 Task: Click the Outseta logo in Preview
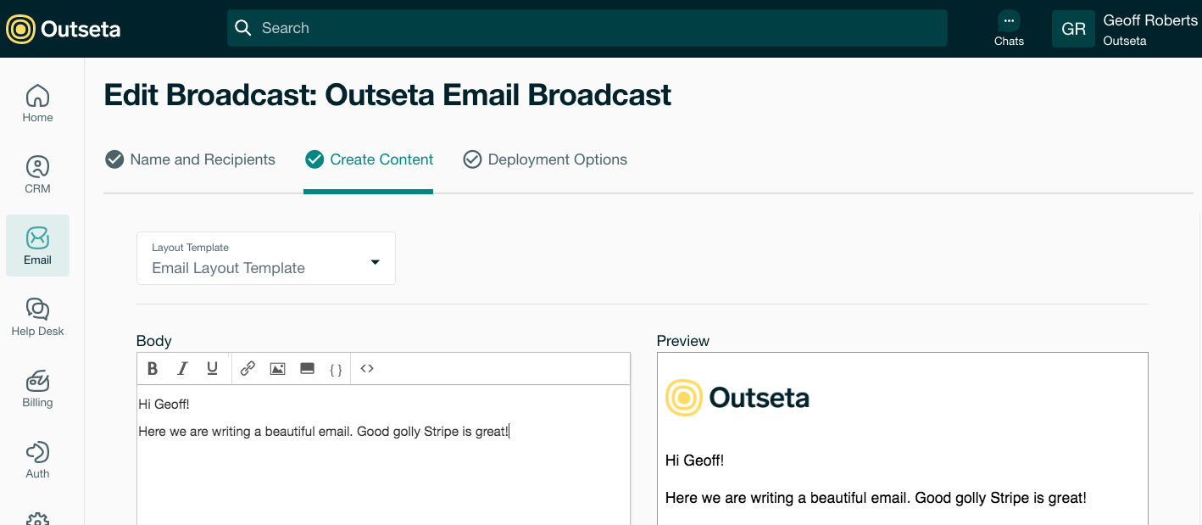(x=737, y=398)
